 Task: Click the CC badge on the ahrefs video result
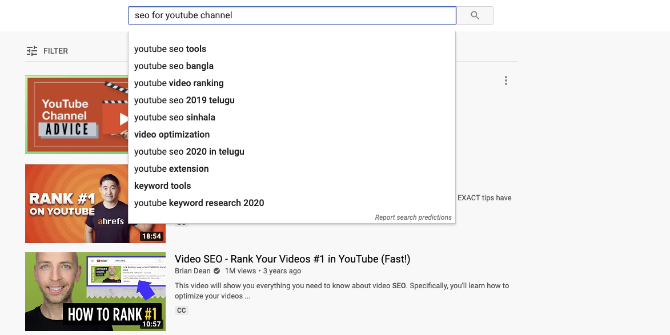(180, 223)
